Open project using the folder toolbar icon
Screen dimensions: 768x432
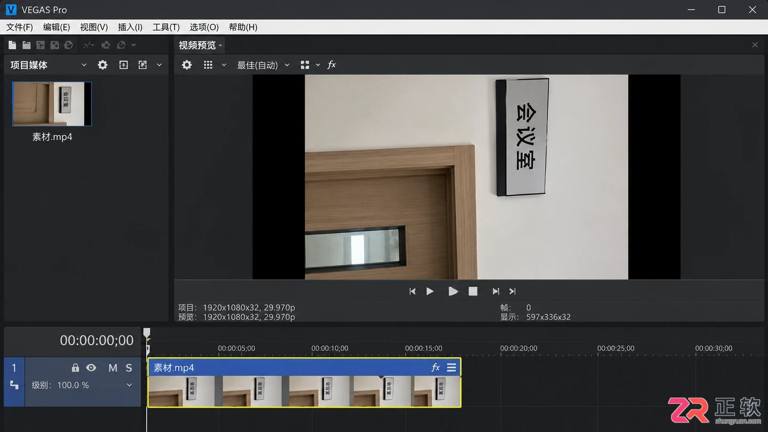[26, 45]
